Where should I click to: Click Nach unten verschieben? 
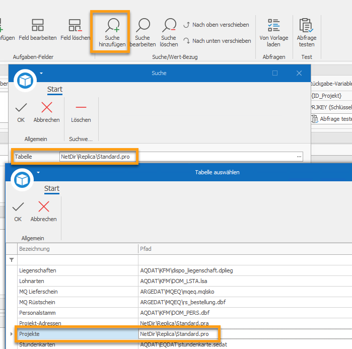217,41
